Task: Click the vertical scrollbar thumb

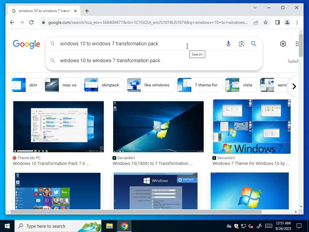Action: [x=301, y=45]
